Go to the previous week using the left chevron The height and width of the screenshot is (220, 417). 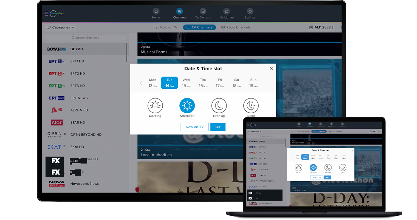point(141,83)
